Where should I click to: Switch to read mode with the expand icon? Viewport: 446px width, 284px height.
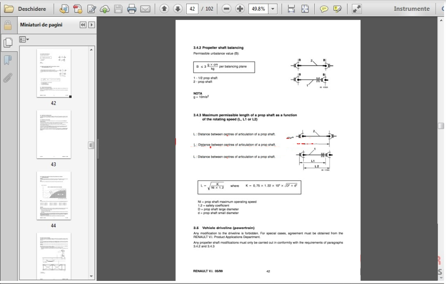357,9
